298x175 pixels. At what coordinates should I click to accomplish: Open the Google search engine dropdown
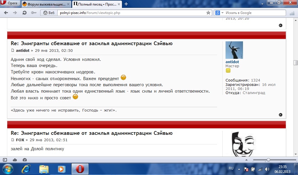[219, 13]
